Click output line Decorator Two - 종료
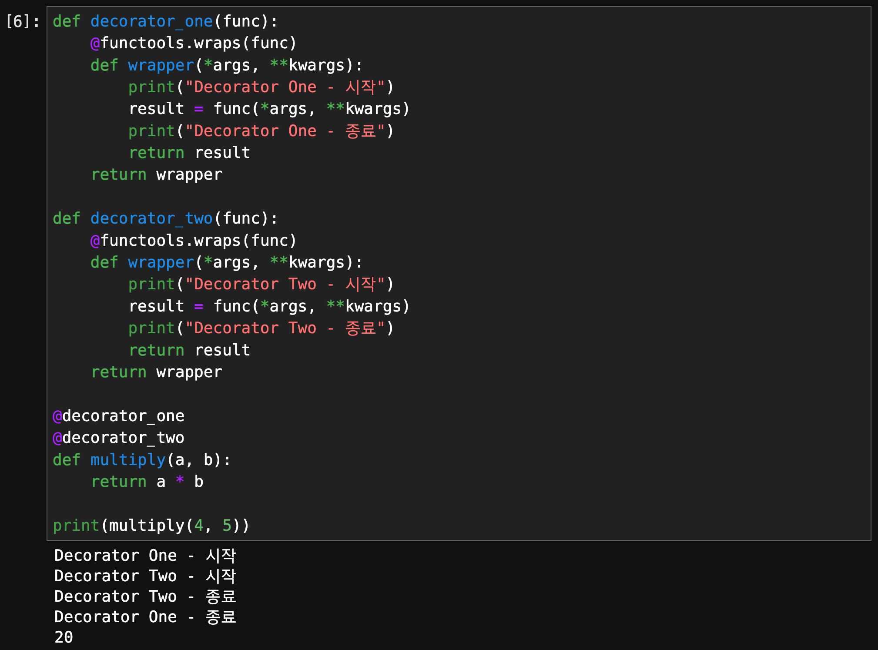The image size is (878, 650). click(x=145, y=596)
